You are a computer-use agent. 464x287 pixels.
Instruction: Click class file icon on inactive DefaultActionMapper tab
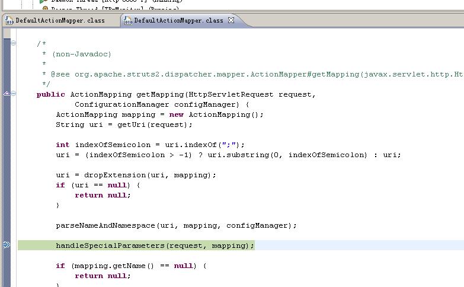(9, 20)
